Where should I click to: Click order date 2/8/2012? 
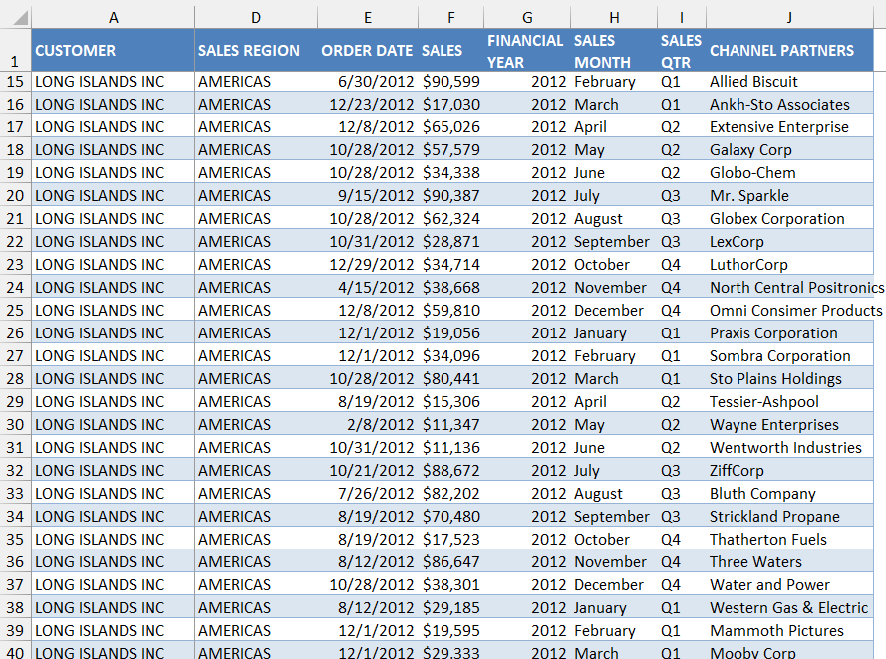[368, 425]
